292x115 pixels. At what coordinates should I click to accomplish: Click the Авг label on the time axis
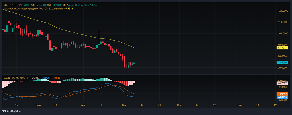pos(83,105)
